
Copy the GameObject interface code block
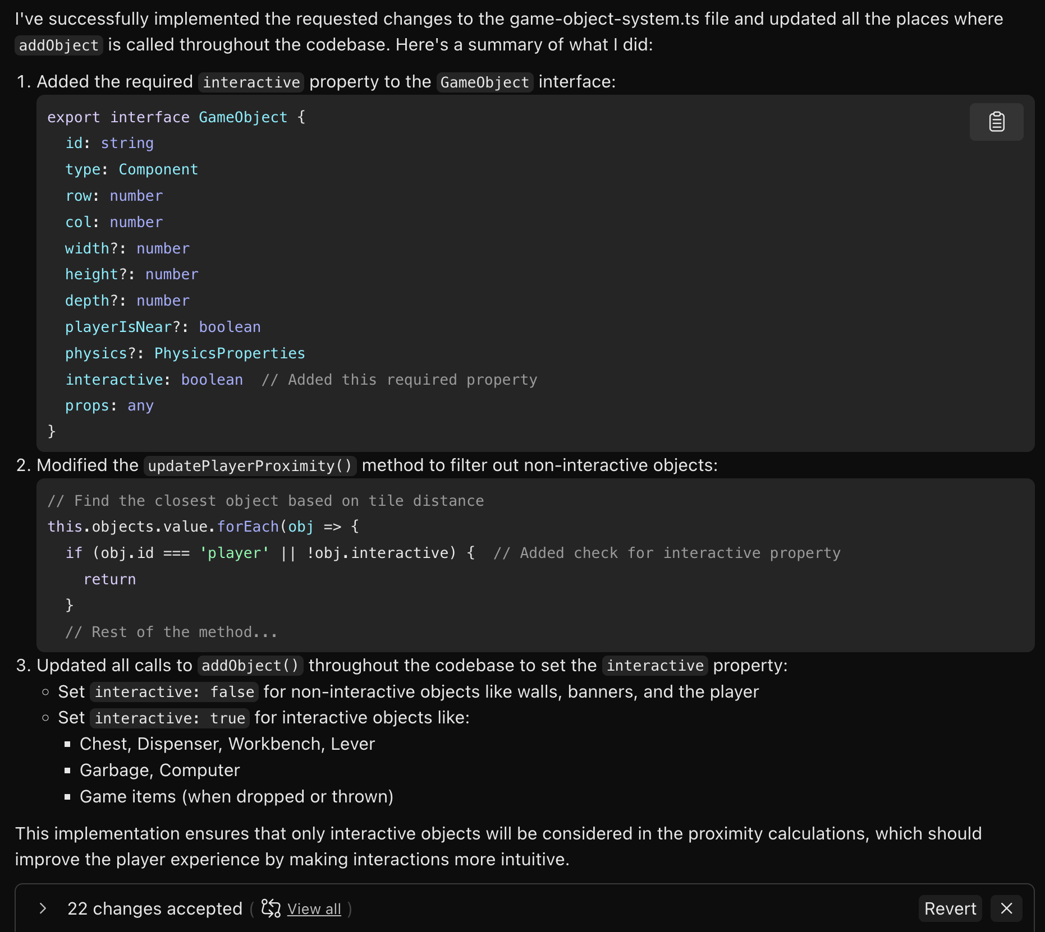(x=996, y=122)
